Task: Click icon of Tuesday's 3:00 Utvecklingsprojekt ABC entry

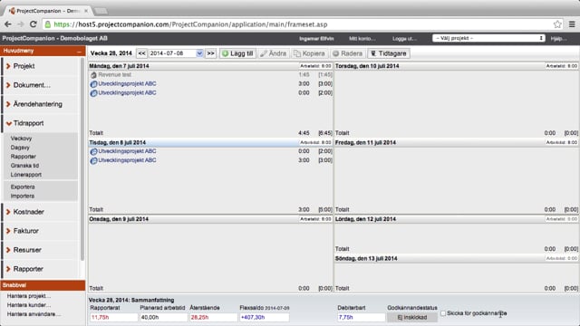Action: pos(93,160)
